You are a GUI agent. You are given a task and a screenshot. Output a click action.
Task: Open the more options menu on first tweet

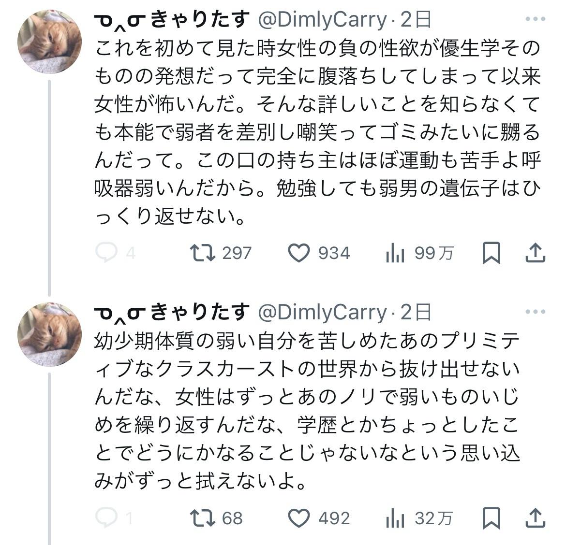point(536,19)
